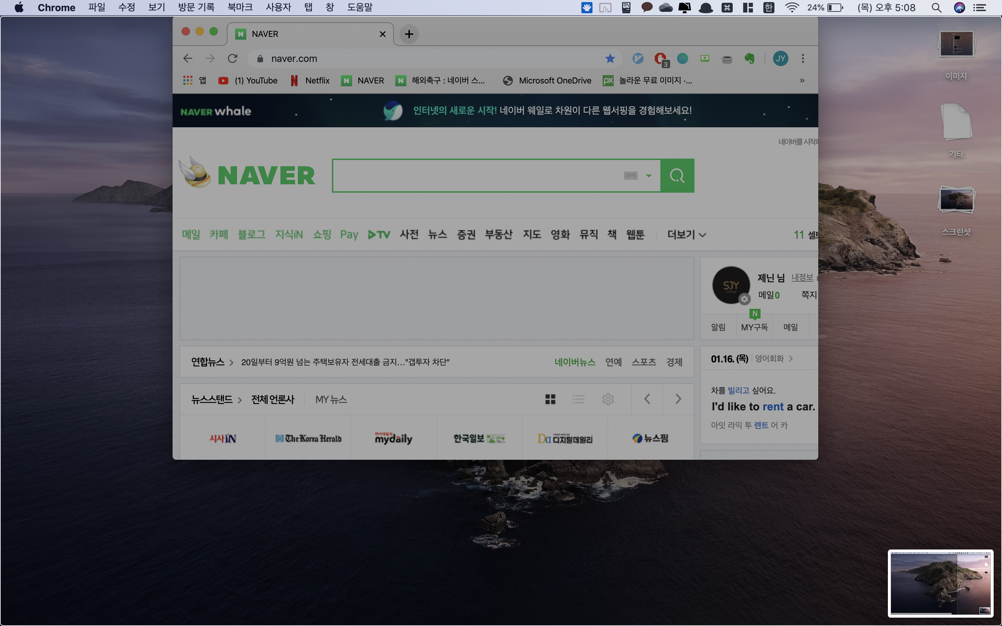This screenshot has width=1002, height=626.
Task: Open the 뉴스핌 publisher logo
Action: [x=651, y=438]
